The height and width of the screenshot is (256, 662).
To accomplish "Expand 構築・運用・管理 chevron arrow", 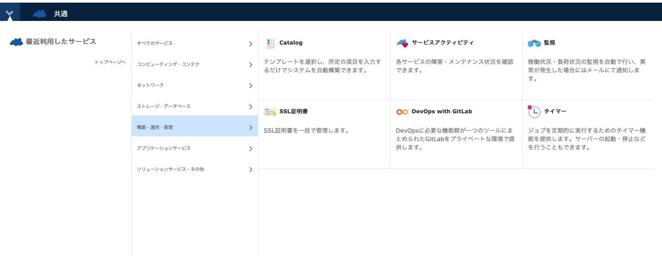I will 250,127.
